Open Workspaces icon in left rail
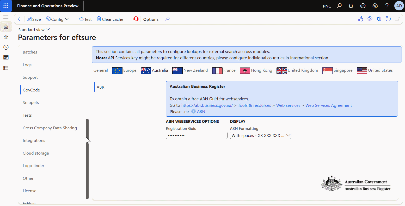405x206 pixels. pyautogui.click(x=6, y=57)
